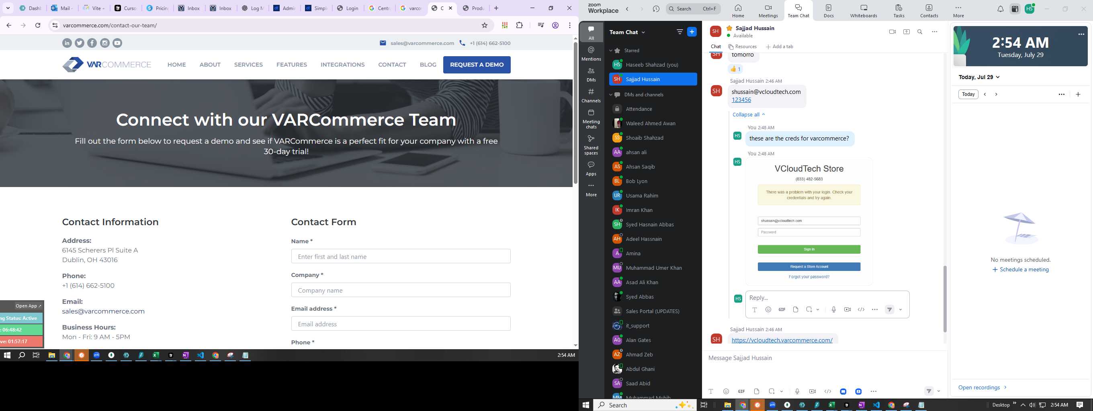Bookmark page with Chrome star icon
1093x411 pixels.
(x=485, y=25)
